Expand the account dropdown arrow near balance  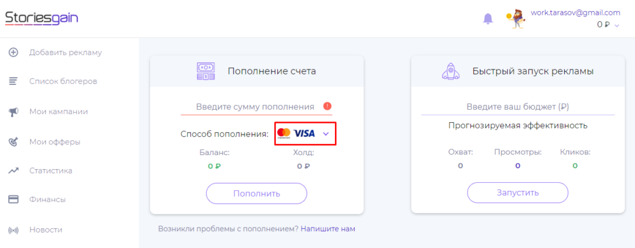[617, 25]
